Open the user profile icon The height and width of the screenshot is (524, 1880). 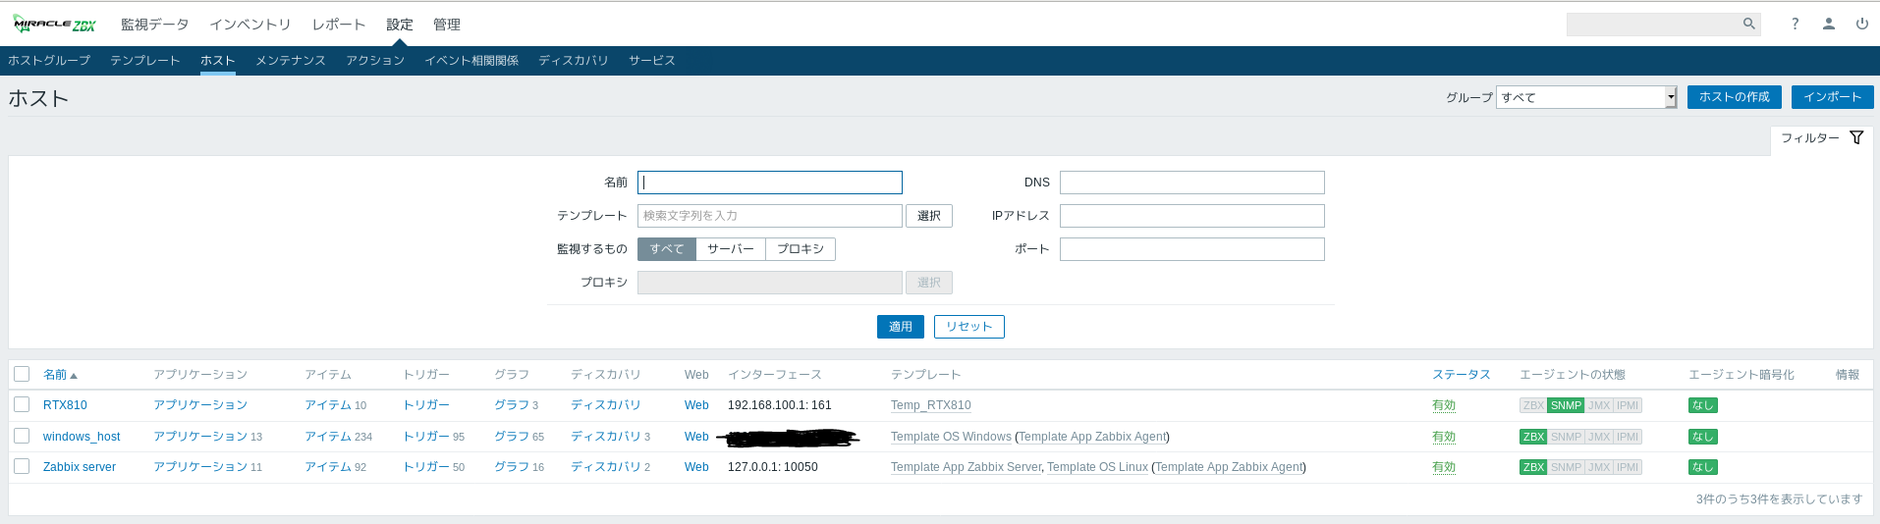click(x=1828, y=24)
